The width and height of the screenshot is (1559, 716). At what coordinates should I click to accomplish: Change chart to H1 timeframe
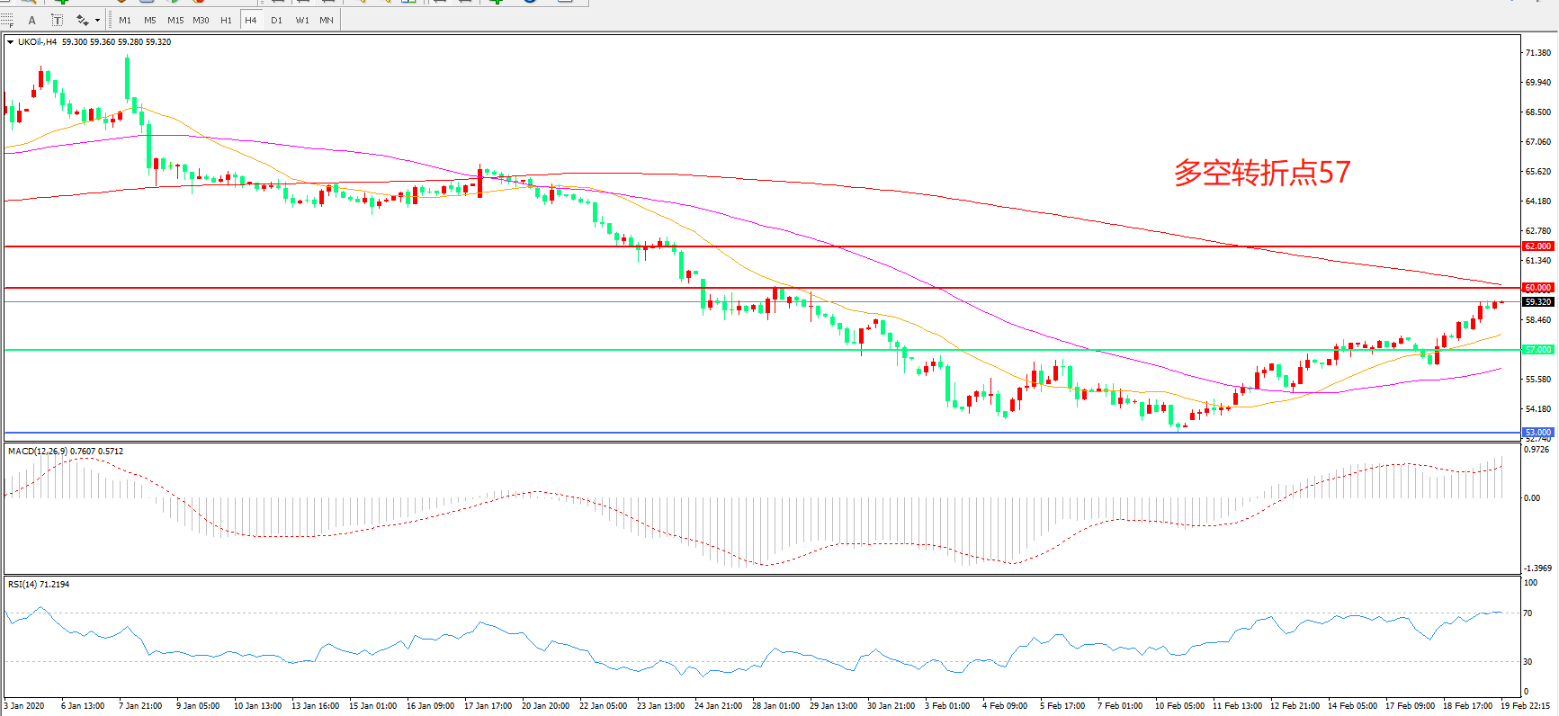[x=226, y=20]
